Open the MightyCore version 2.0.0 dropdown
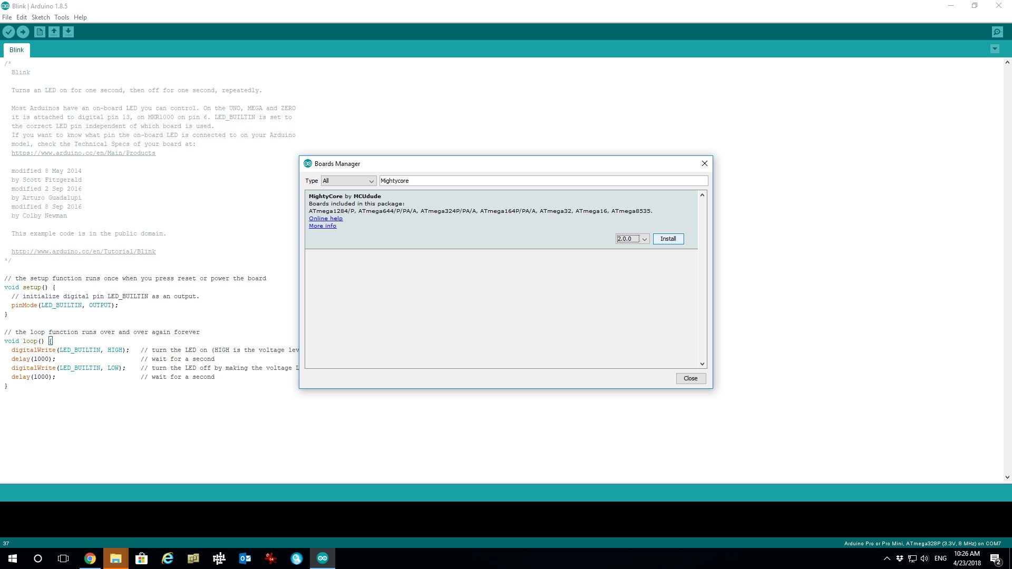Image resolution: width=1012 pixels, height=569 pixels. pos(632,239)
